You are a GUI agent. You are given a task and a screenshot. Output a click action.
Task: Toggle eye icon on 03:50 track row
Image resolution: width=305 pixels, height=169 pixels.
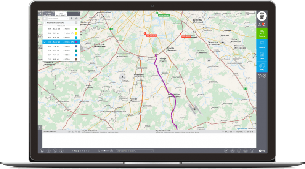[x=72, y=33]
